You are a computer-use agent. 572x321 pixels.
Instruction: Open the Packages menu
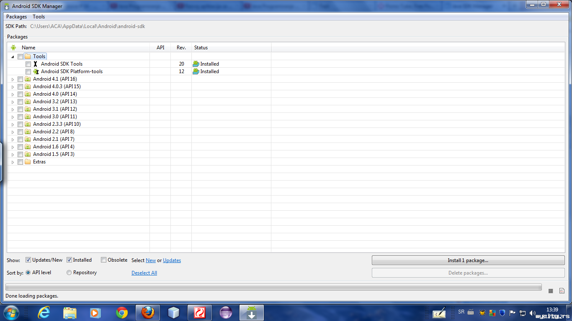(x=16, y=17)
